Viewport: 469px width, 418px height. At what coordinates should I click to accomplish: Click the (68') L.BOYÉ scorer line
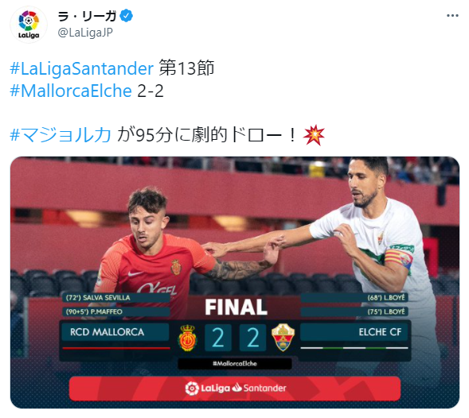354,298
